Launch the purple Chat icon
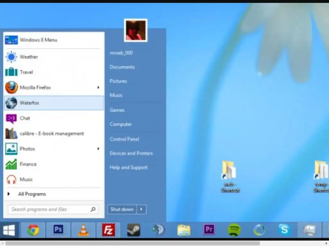 click(11, 119)
